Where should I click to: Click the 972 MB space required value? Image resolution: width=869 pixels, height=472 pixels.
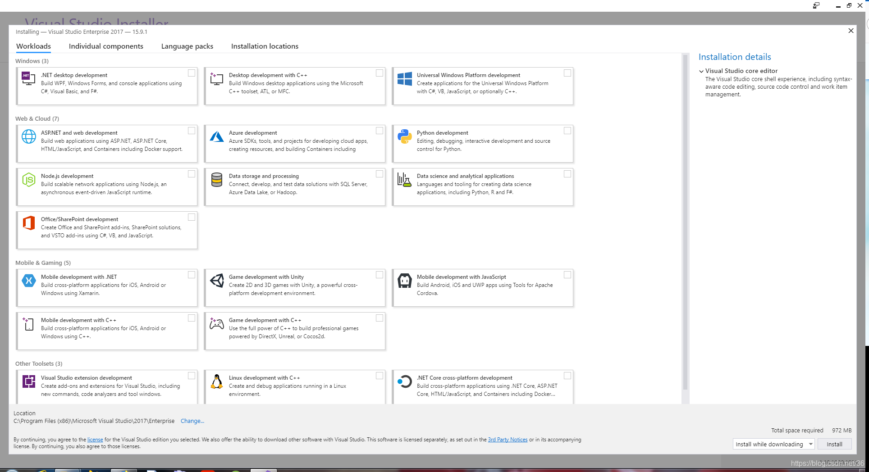point(842,431)
